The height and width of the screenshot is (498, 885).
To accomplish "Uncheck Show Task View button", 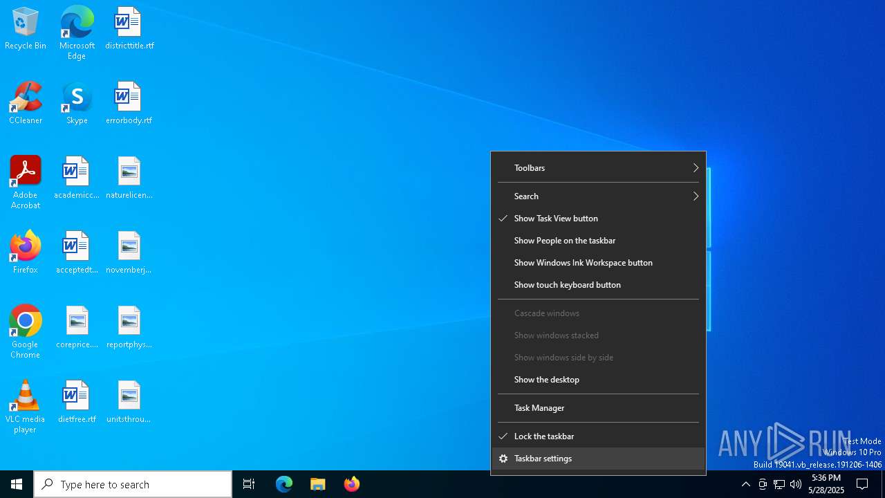I will (598, 219).
